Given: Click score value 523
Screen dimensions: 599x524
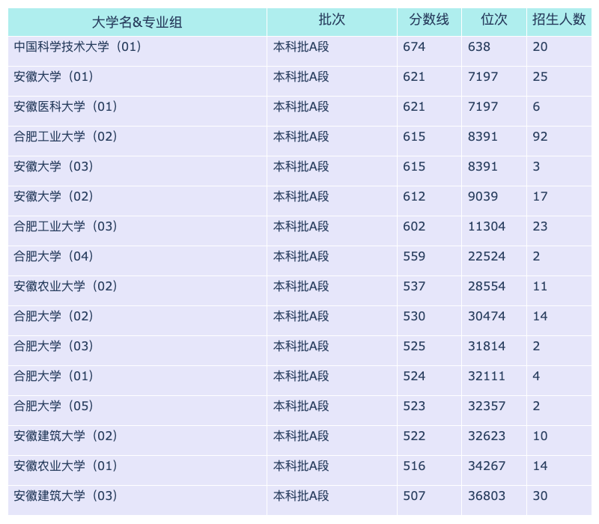Looking at the screenshot, I should pos(414,406).
